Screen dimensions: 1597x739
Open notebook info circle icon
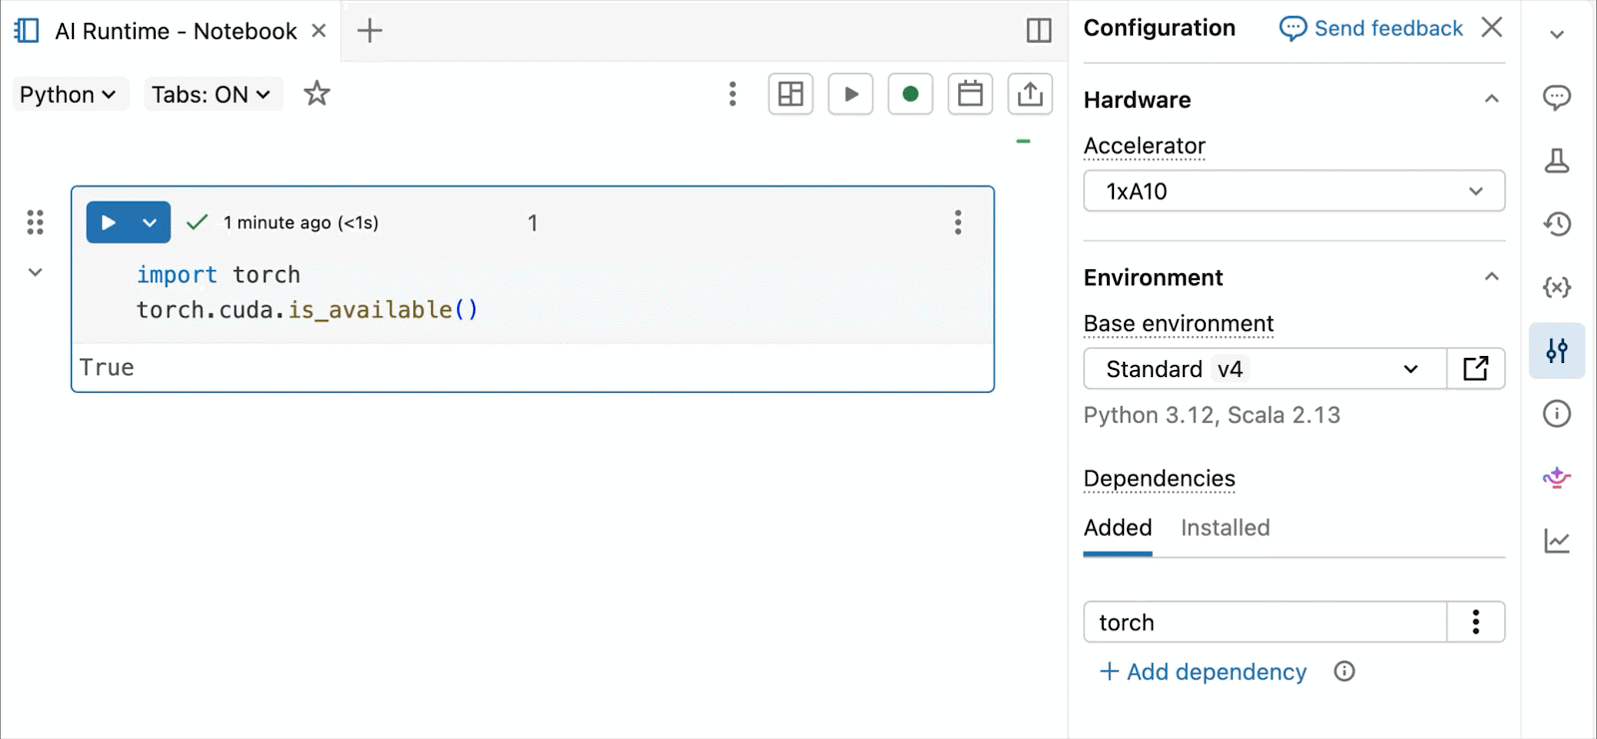click(1556, 414)
